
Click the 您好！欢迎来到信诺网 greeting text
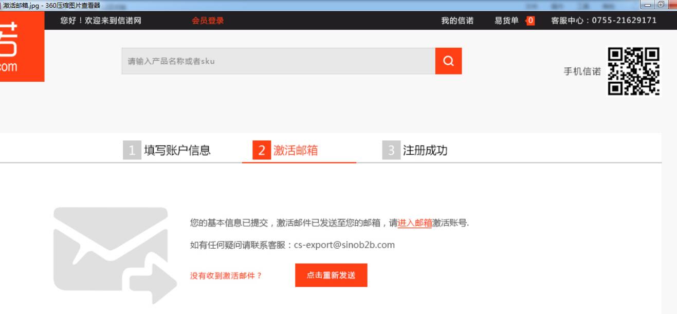point(101,21)
